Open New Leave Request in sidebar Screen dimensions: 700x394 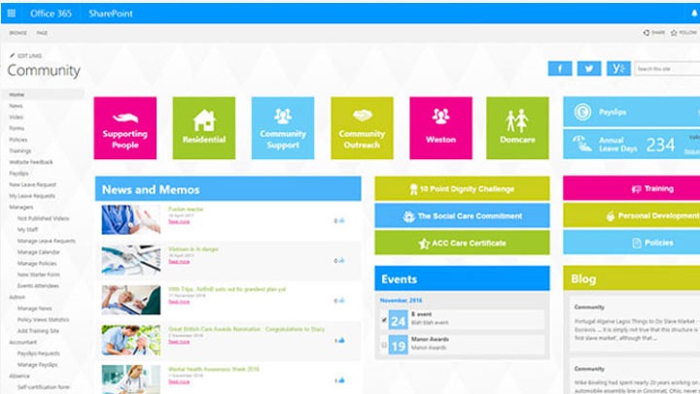coord(32,184)
